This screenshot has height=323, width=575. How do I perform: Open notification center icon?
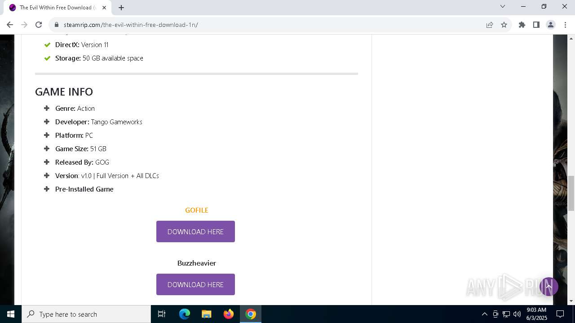pos(560,314)
